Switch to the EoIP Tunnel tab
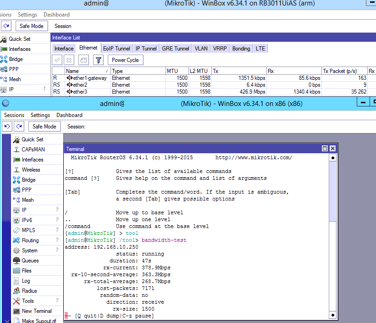This screenshot has height=323, width=376. point(116,49)
